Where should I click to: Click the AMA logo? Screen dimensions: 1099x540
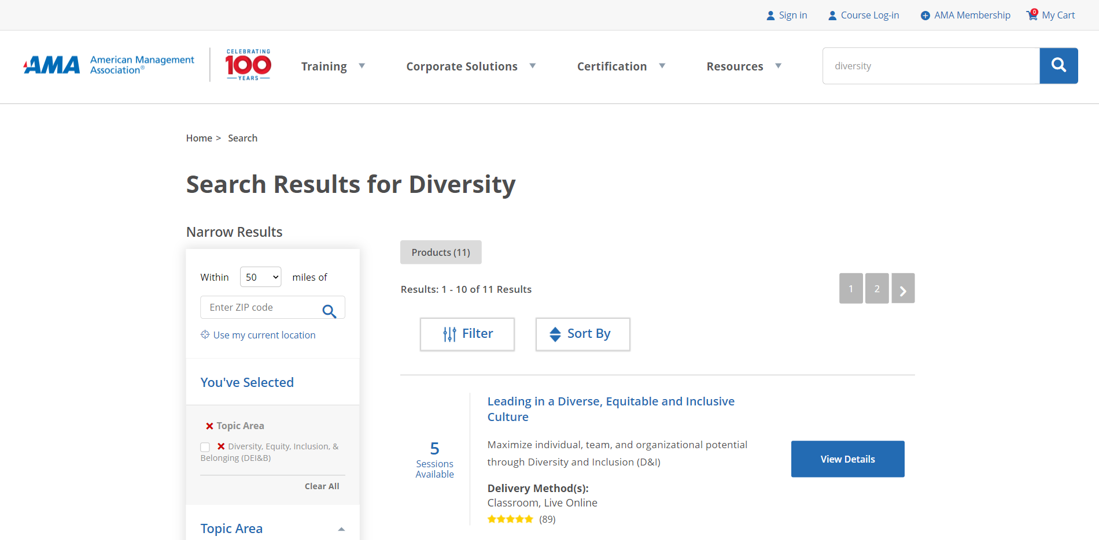[51, 65]
